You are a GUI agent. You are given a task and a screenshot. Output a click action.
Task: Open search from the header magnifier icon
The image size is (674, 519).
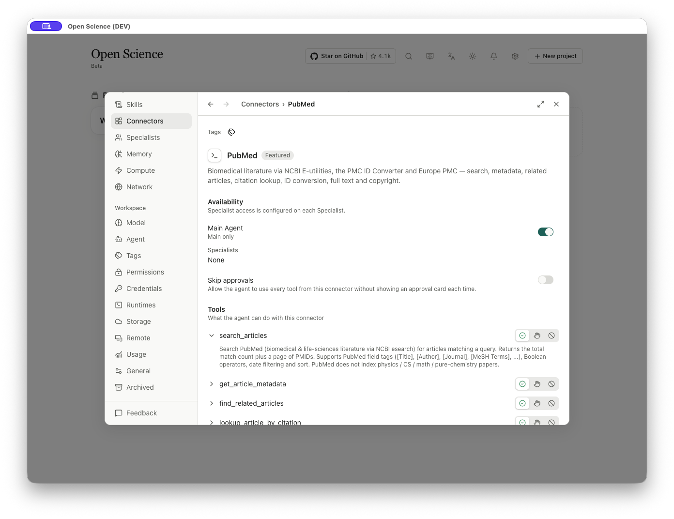409,56
